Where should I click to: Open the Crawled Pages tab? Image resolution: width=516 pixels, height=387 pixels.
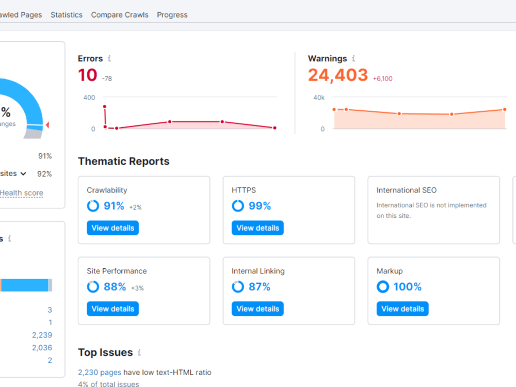tap(21, 15)
